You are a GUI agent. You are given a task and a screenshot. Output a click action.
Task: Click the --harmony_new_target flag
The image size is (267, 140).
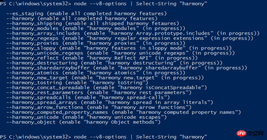pos(37,77)
